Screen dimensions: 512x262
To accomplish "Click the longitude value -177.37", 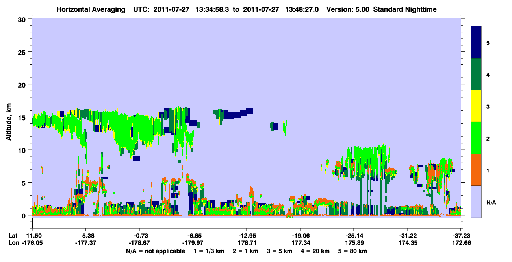I will coord(86,243).
